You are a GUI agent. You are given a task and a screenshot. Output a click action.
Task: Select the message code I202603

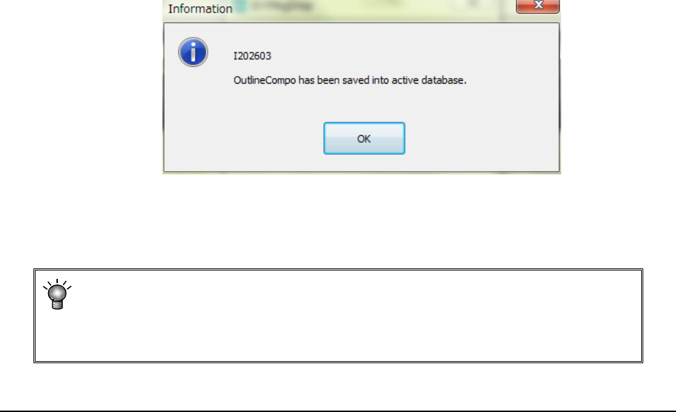click(252, 56)
